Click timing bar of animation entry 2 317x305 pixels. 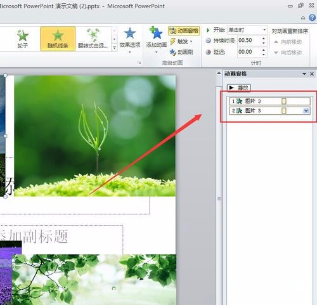[x=284, y=110]
